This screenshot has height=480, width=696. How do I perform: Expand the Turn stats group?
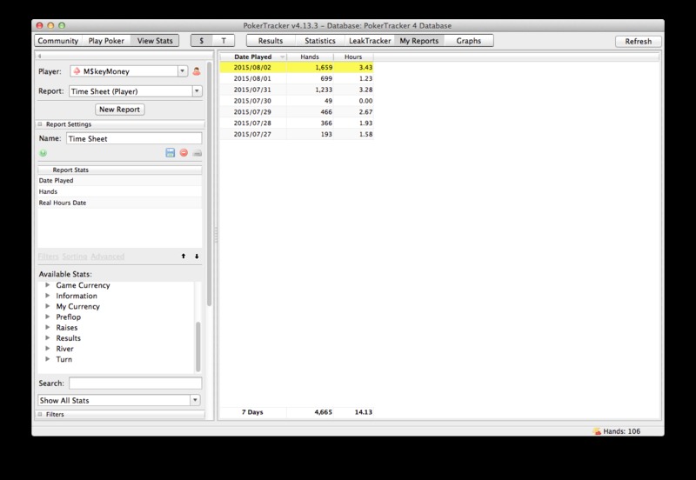tap(48, 359)
